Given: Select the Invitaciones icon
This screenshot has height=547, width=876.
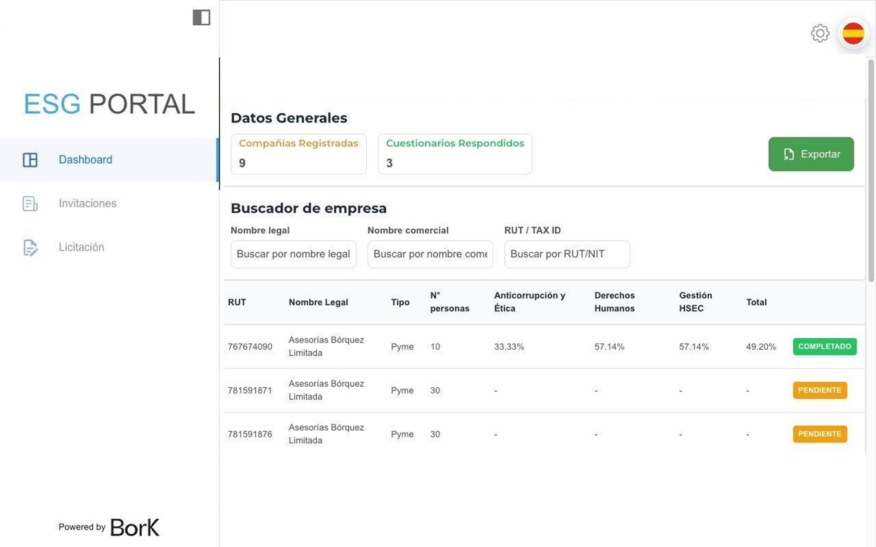Looking at the screenshot, I should (x=29, y=204).
